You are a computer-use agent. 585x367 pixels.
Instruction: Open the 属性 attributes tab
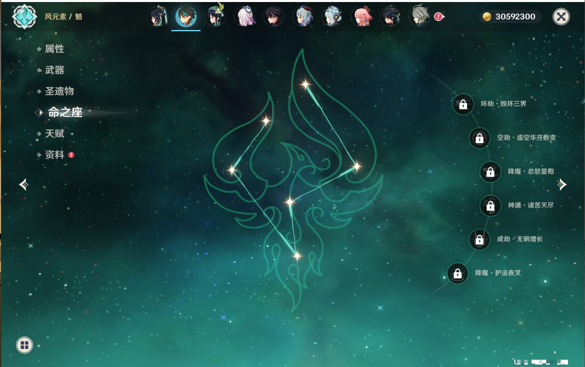54,49
